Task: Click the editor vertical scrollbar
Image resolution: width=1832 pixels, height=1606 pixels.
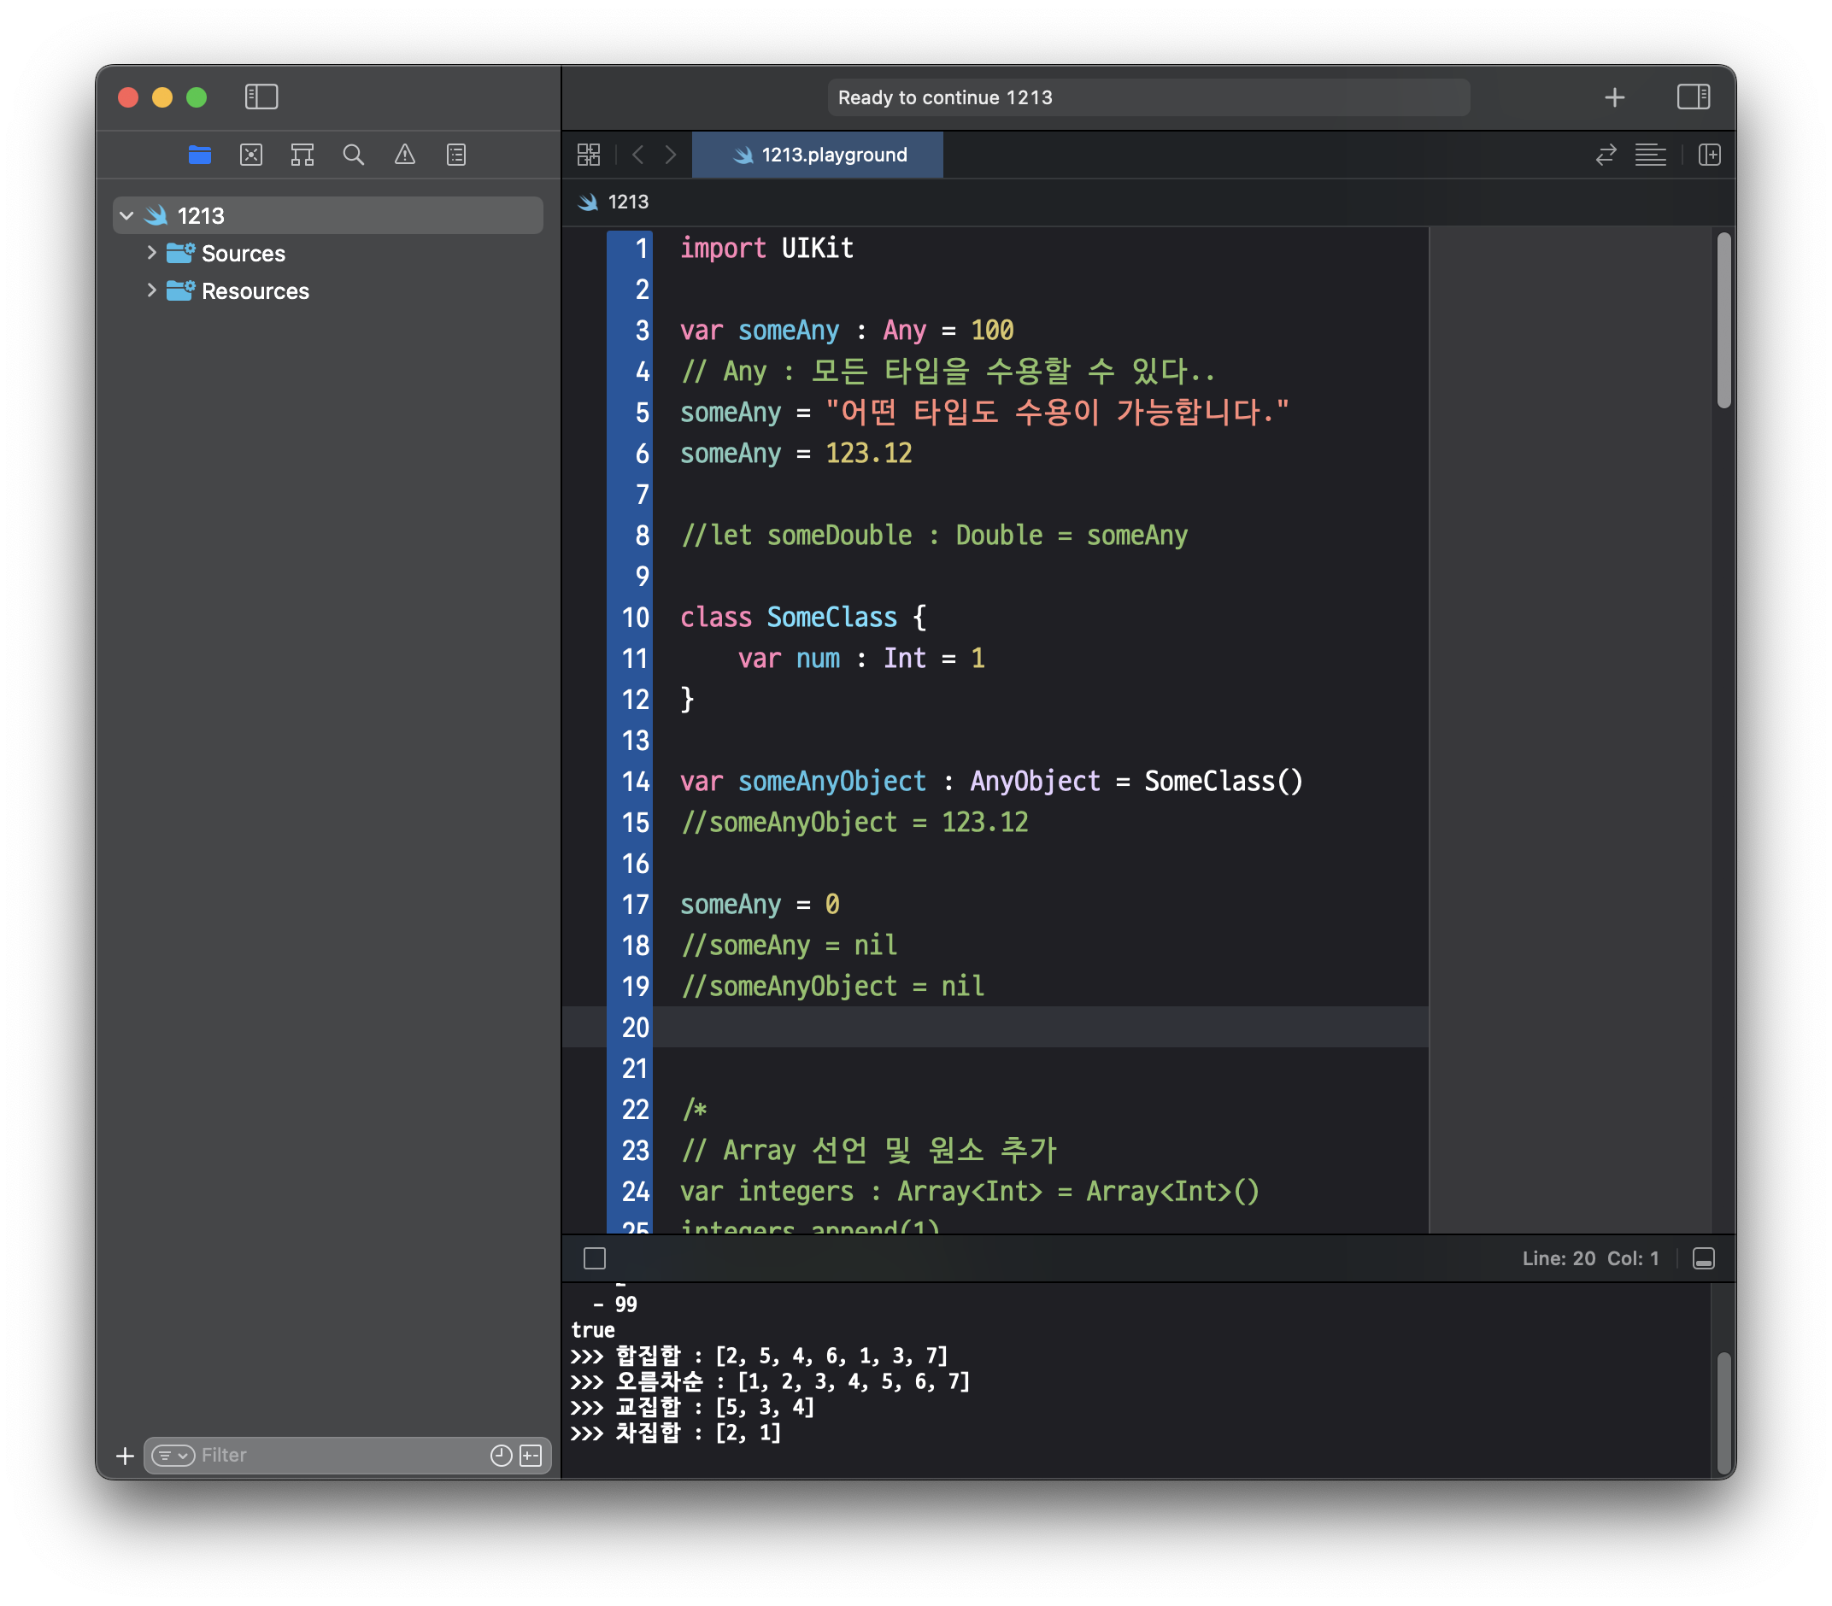Action: 1723,321
